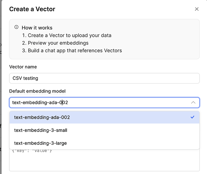Click the dimmed backdrop outside the dialog
The height and width of the screenshot is (174, 207).
[1, 87]
